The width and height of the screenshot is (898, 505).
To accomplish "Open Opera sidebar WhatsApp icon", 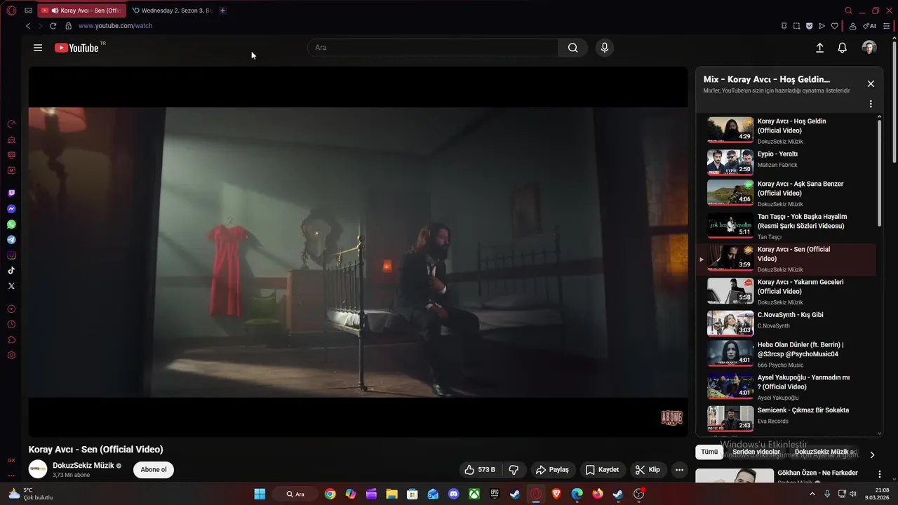I will tap(11, 224).
